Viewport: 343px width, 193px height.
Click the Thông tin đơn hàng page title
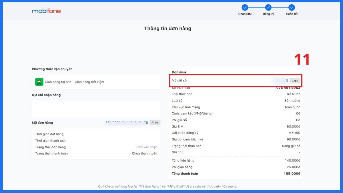coord(168,28)
